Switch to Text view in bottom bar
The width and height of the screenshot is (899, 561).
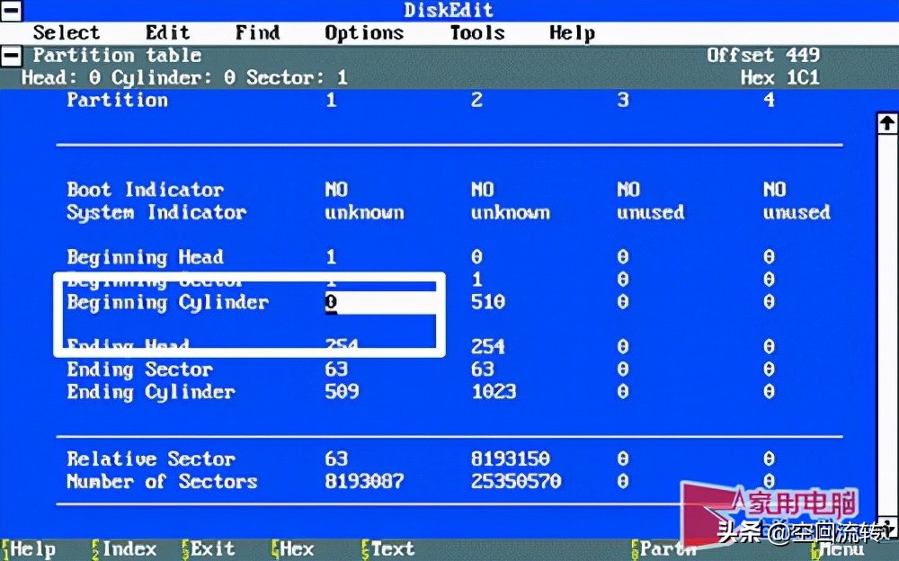point(388,549)
